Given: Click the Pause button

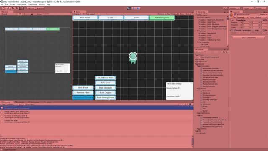Looking at the screenshot, I should (134, 8).
